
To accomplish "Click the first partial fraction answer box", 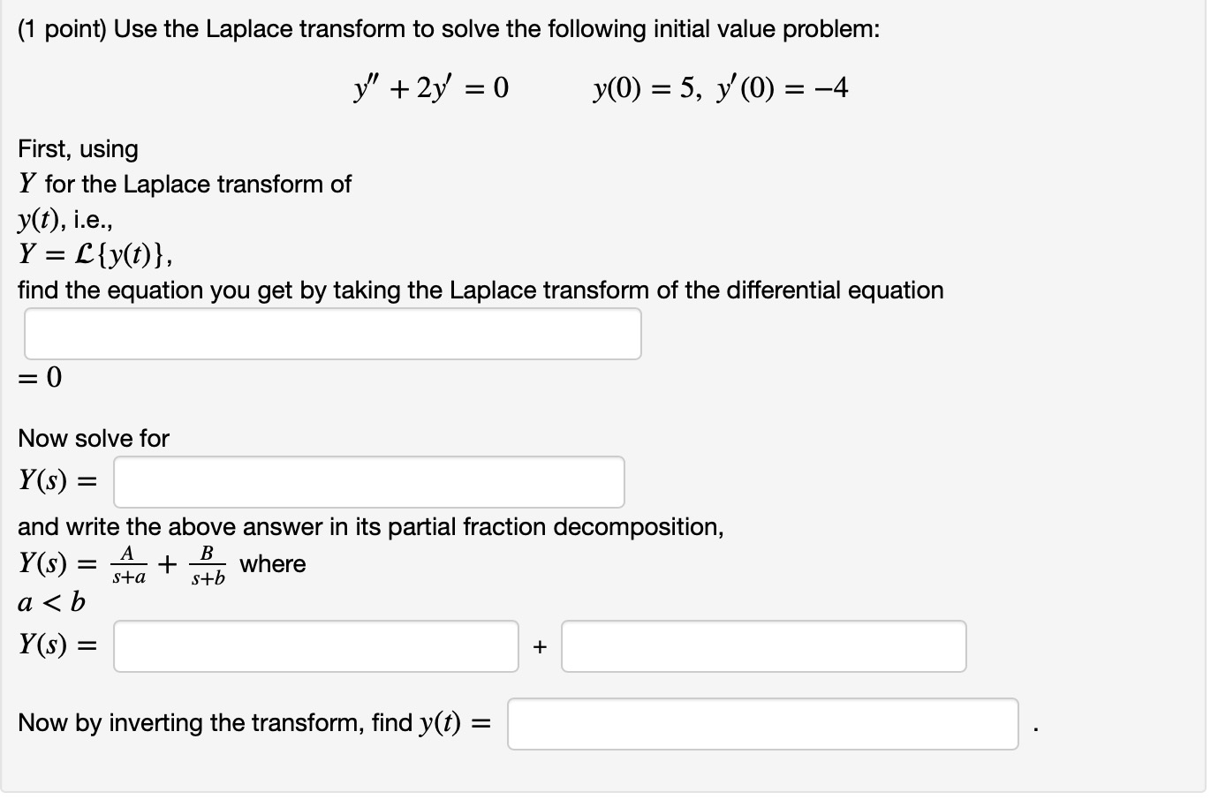I will point(315,646).
